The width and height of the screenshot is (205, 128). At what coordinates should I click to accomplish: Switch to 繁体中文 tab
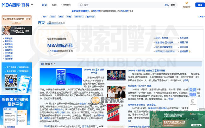[90, 16]
